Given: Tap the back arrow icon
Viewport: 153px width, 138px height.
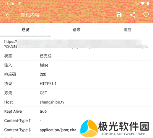Looking at the screenshot, I should 8,15.
